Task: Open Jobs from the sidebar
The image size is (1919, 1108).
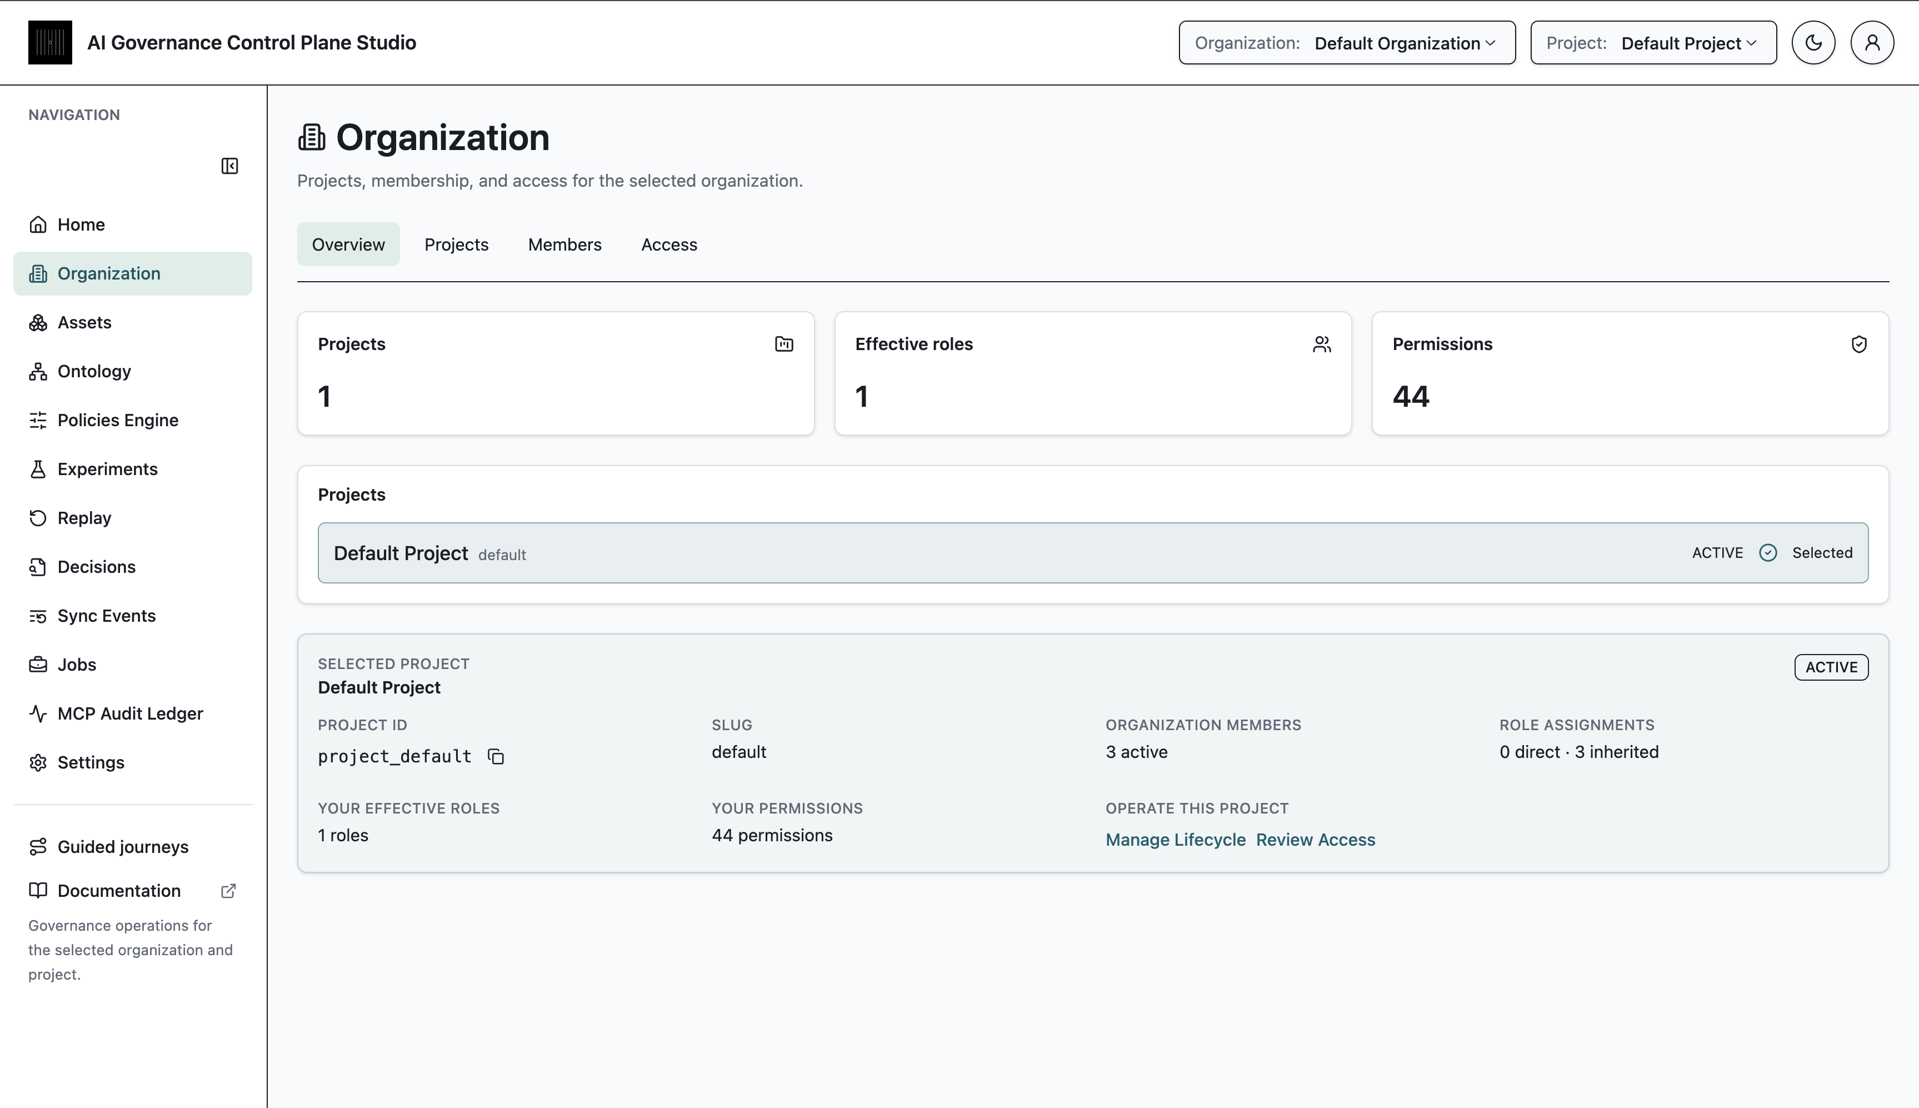Action: [x=132, y=665]
